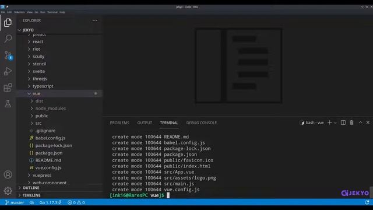The height and width of the screenshot is (210, 373).
Task: Kill terminal with trash icon
Action: pos(351,123)
